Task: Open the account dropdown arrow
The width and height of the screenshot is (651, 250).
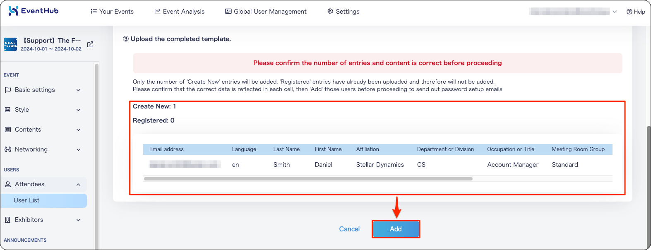Action: (615, 12)
